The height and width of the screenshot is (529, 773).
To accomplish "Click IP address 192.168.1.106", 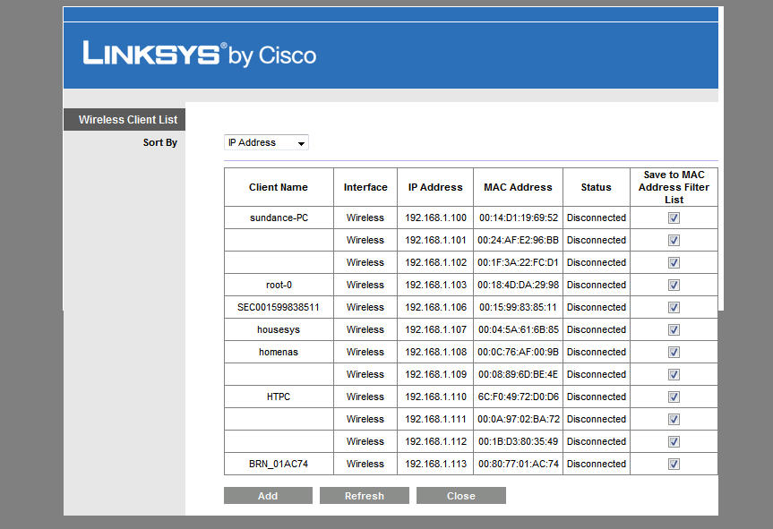I will click(435, 307).
